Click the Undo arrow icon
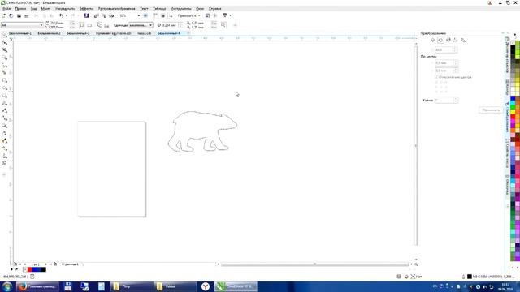 (x=61, y=15)
